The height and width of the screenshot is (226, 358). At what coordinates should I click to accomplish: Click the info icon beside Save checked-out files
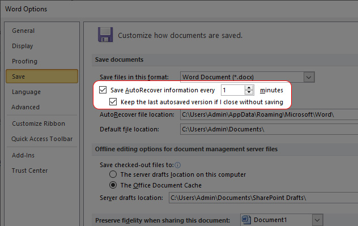point(178,165)
